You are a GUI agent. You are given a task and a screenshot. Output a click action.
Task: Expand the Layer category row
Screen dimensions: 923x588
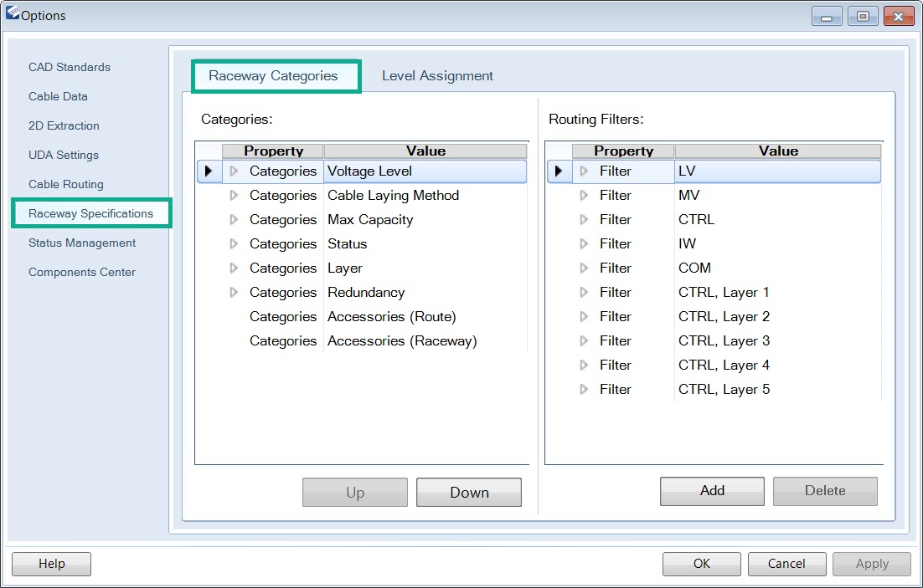click(234, 268)
